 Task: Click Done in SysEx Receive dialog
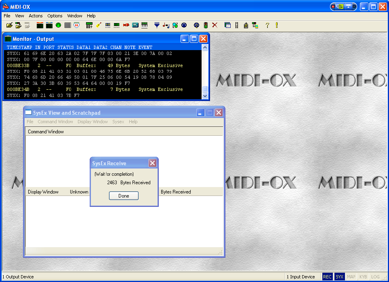pos(124,196)
